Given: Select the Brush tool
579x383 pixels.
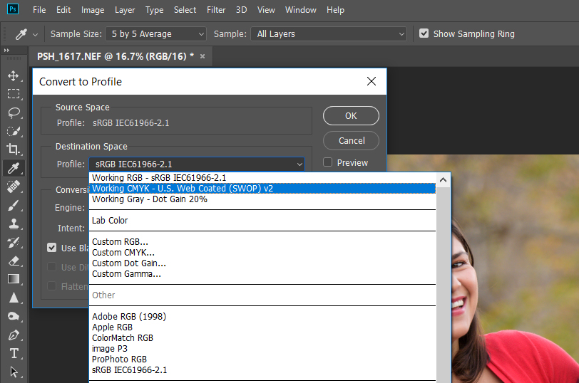Looking at the screenshot, I should [x=14, y=205].
